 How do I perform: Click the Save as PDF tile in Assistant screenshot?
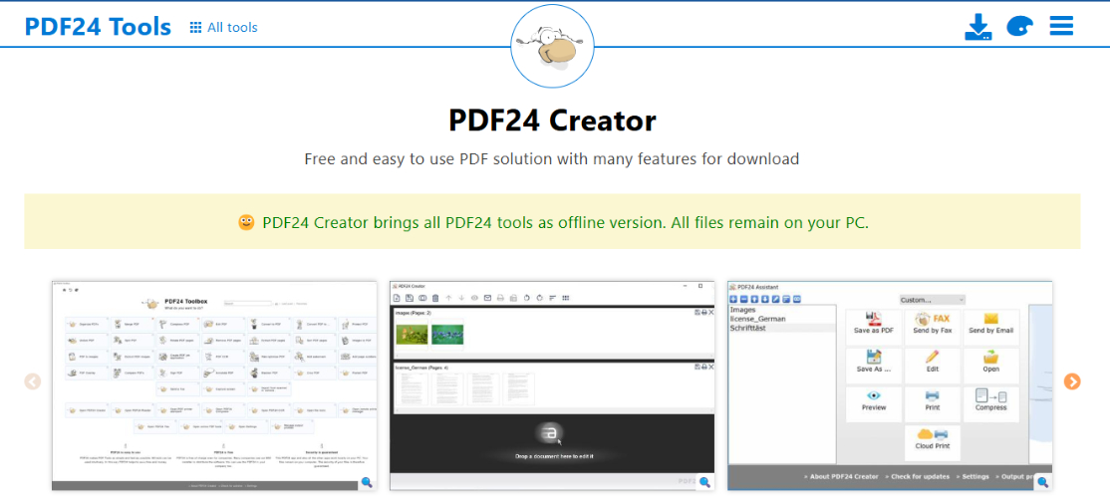click(x=874, y=327)
